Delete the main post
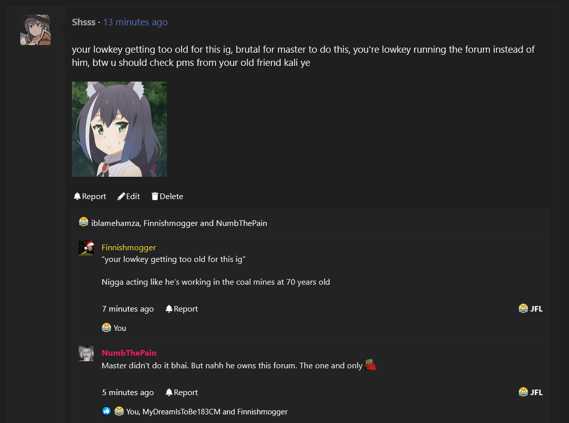Screen dimensions: 569x423 click(167, 197)
